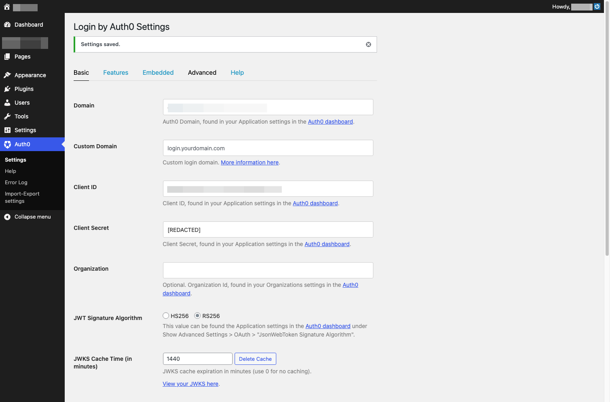Click the Collapse menu arrow icon

(7, 217)
